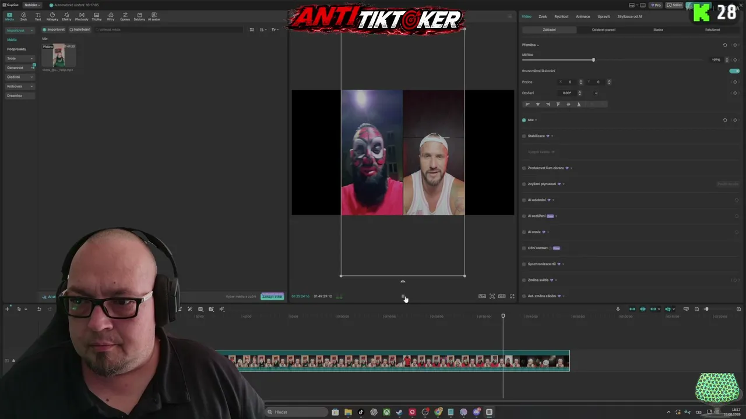Expand the Úložiště sidebar section
The height and width of the screenshot is (419, 746).
pyautogui.click(x=20, y=77)
